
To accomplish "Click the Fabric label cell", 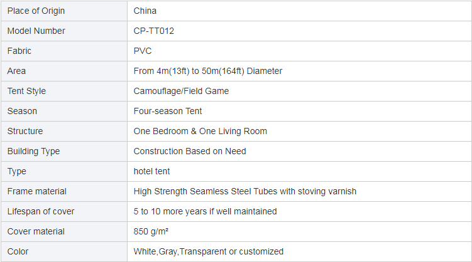I will [x=64, y=51].
